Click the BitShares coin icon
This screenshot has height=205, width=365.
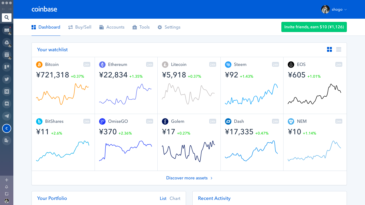pyautogui.click(x=39, y=121)
